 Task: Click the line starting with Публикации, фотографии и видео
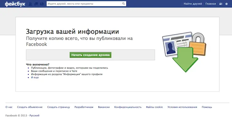click(70, 68)
